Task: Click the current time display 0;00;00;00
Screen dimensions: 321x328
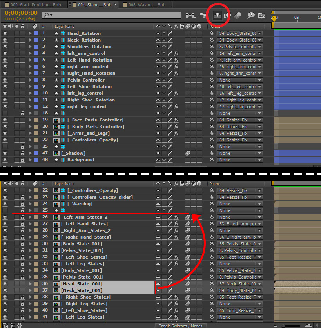Action: 21,13
